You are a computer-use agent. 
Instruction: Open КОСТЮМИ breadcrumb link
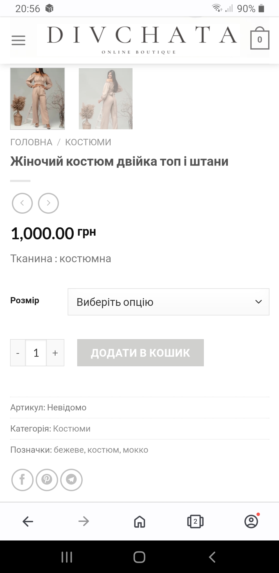88,142
